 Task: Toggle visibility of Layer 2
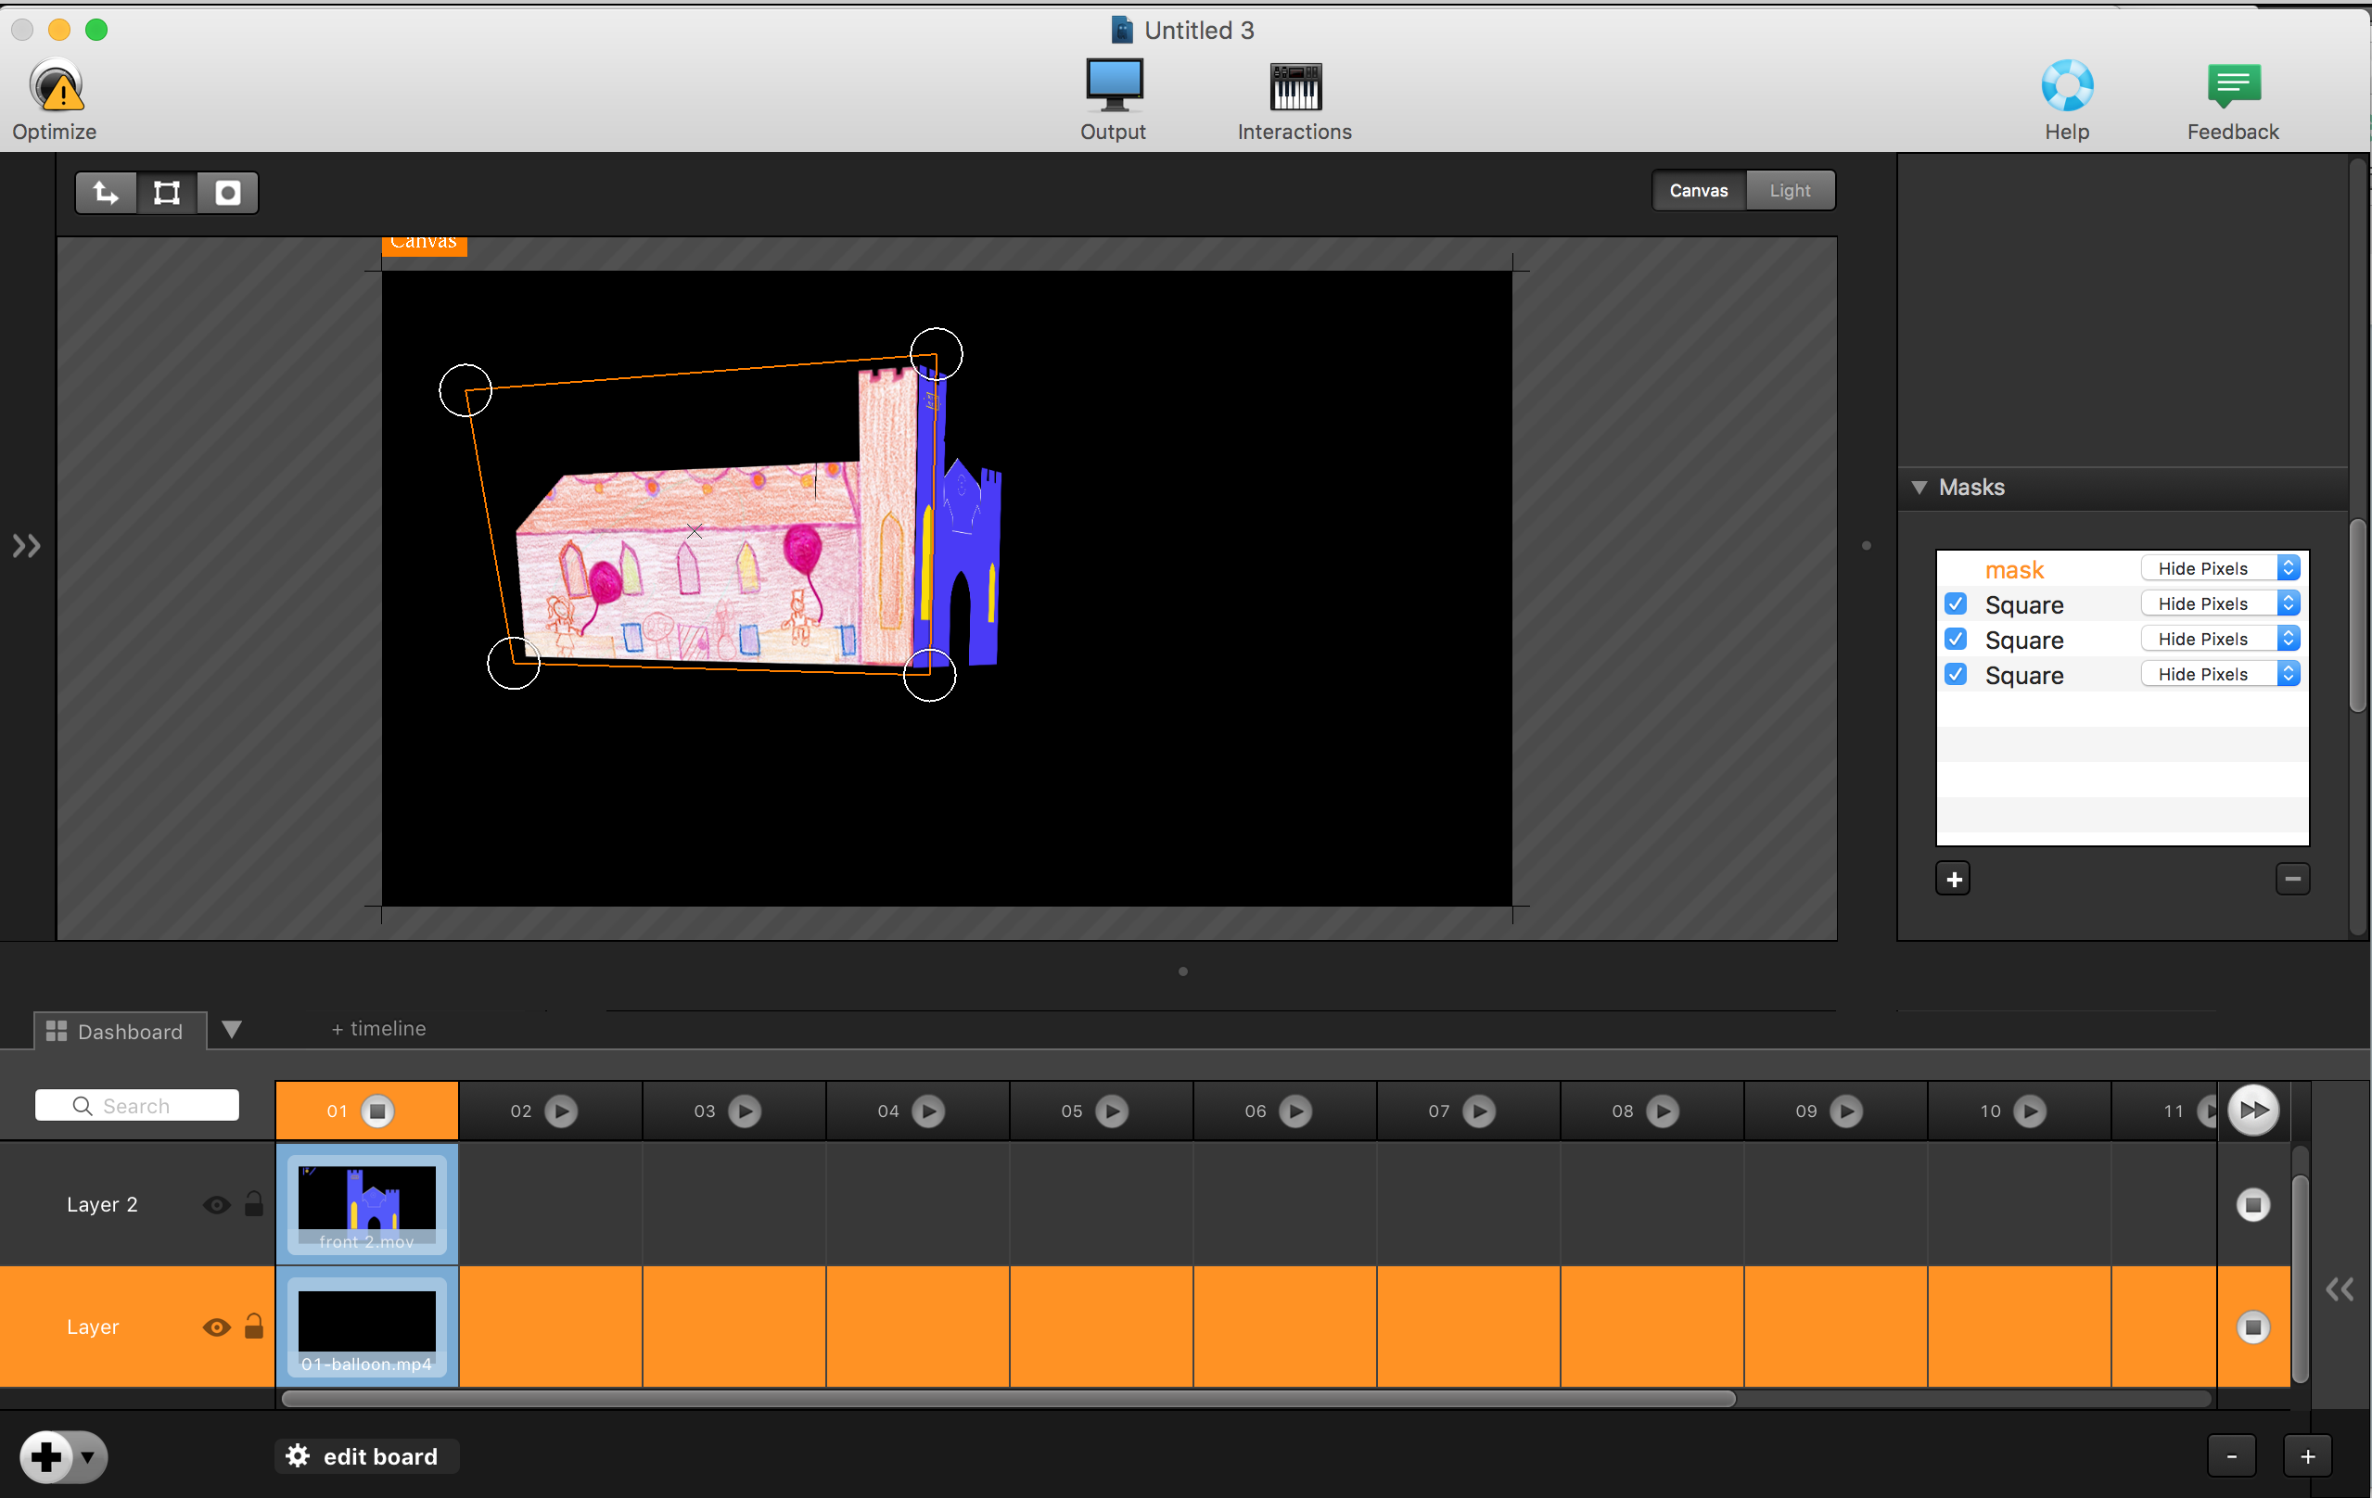click(216, 1203)
